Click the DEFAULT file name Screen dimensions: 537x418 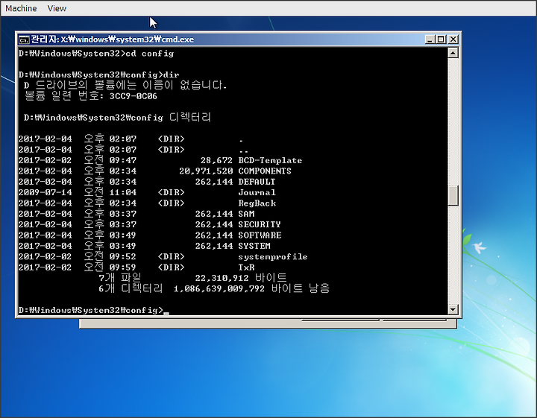coord(257,182)
